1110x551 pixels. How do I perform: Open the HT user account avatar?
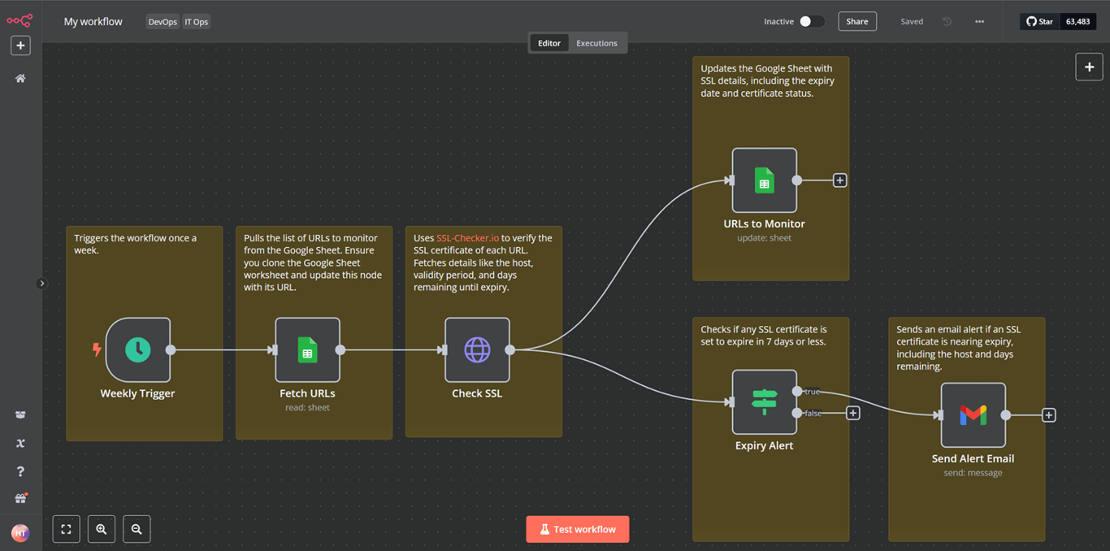click(20, 532)
